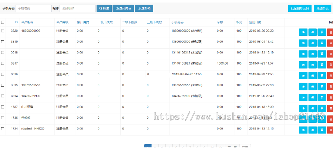
Task: Focus the 会员昵称 nickname search input
Action: (78, 8)
